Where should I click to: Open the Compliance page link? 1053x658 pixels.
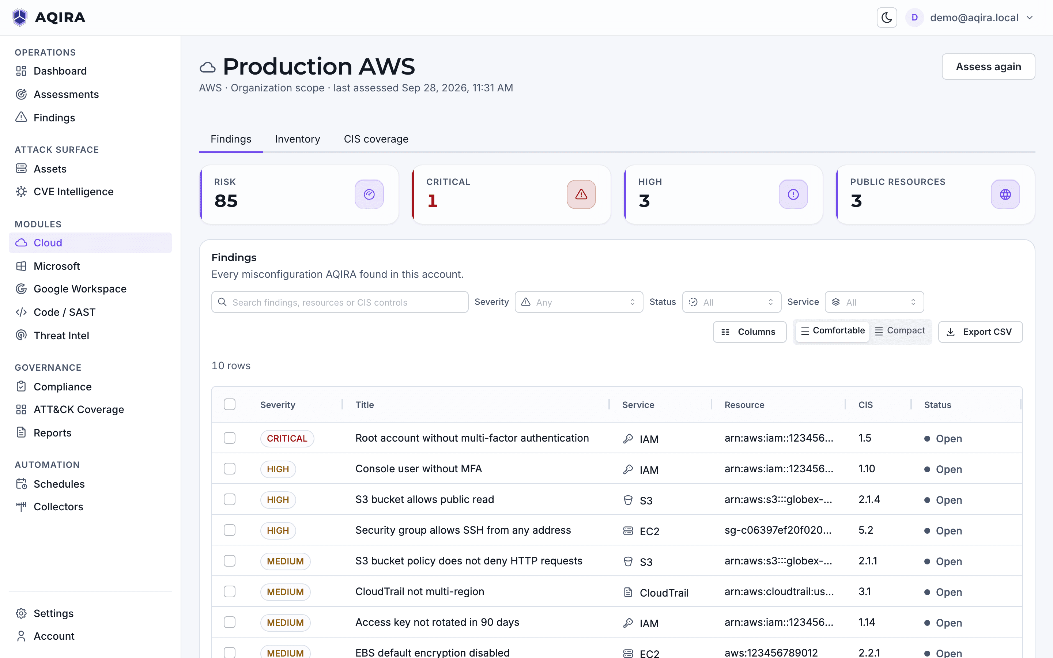(x=90, y=386)
